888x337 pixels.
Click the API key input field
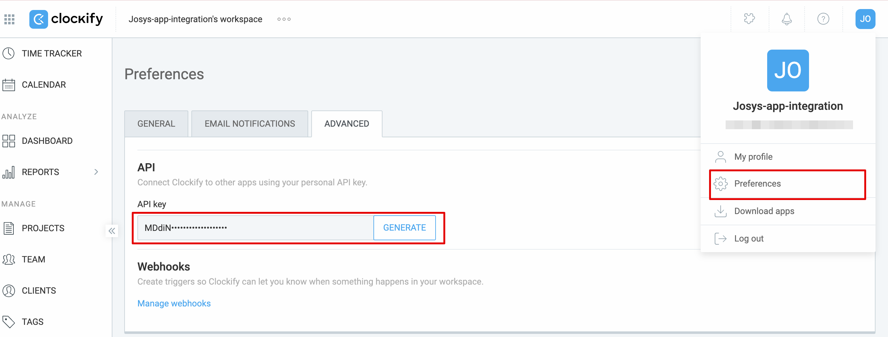(255, 228)
